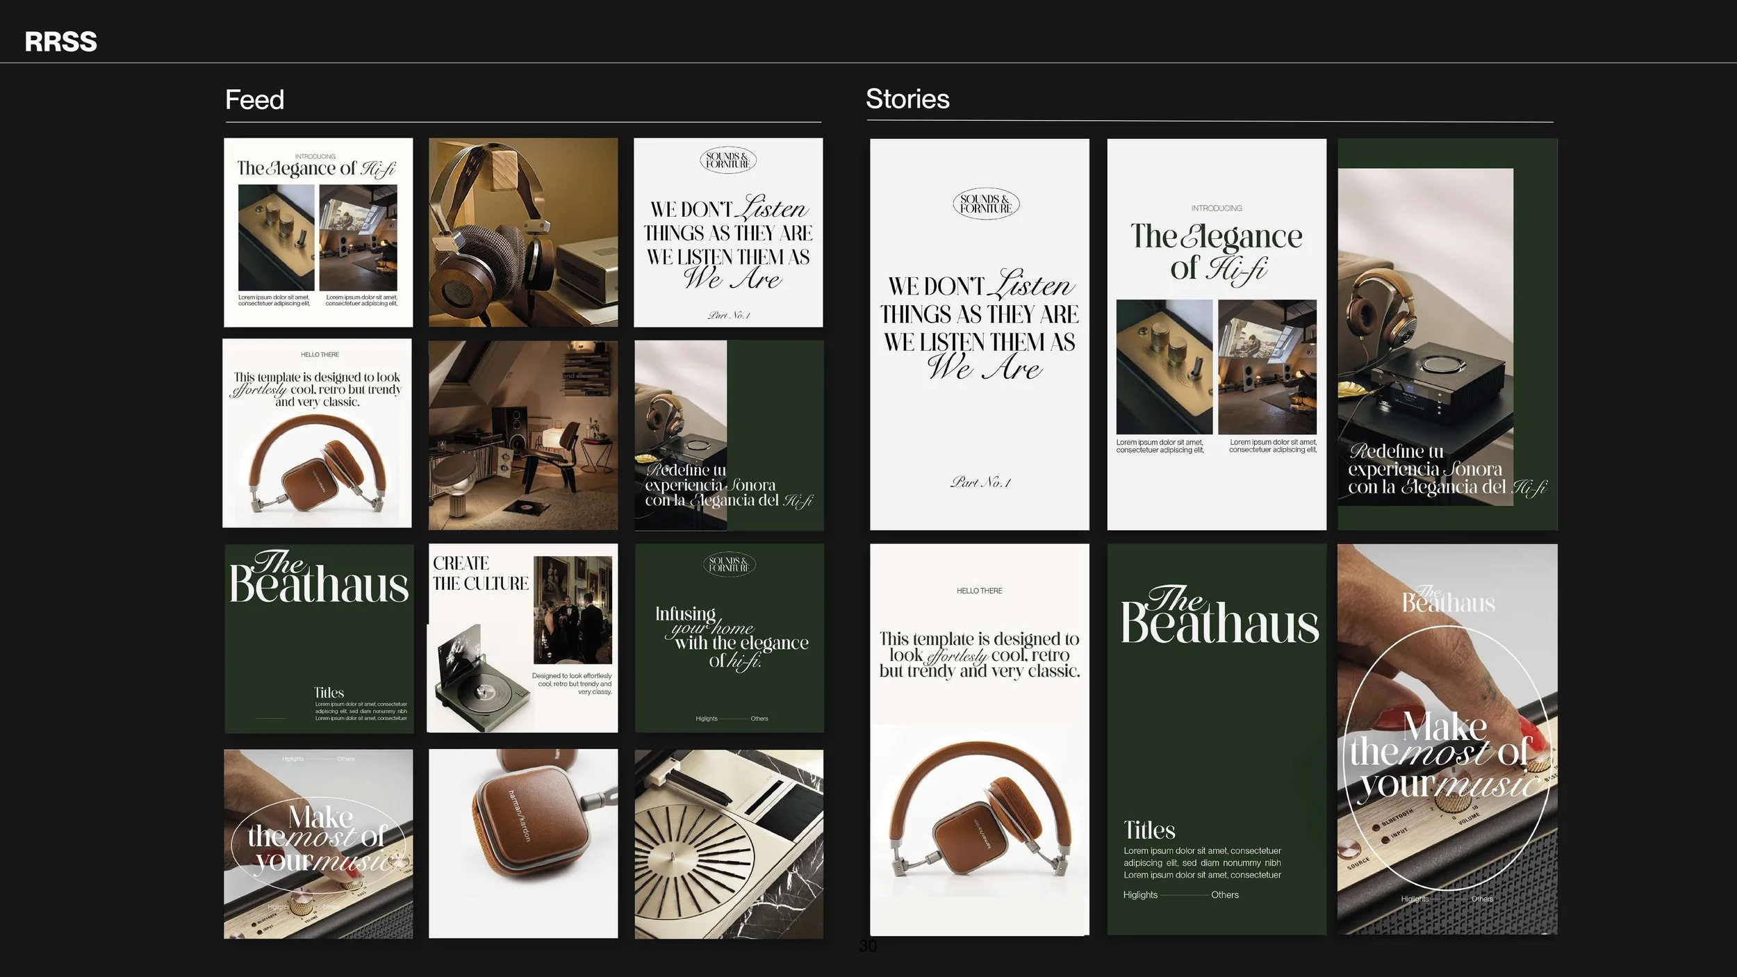The width and height of the screenshot is (1737, 977).
Task: Open the beige turntable platter photo thumbnail
Action: coord(729,844)
